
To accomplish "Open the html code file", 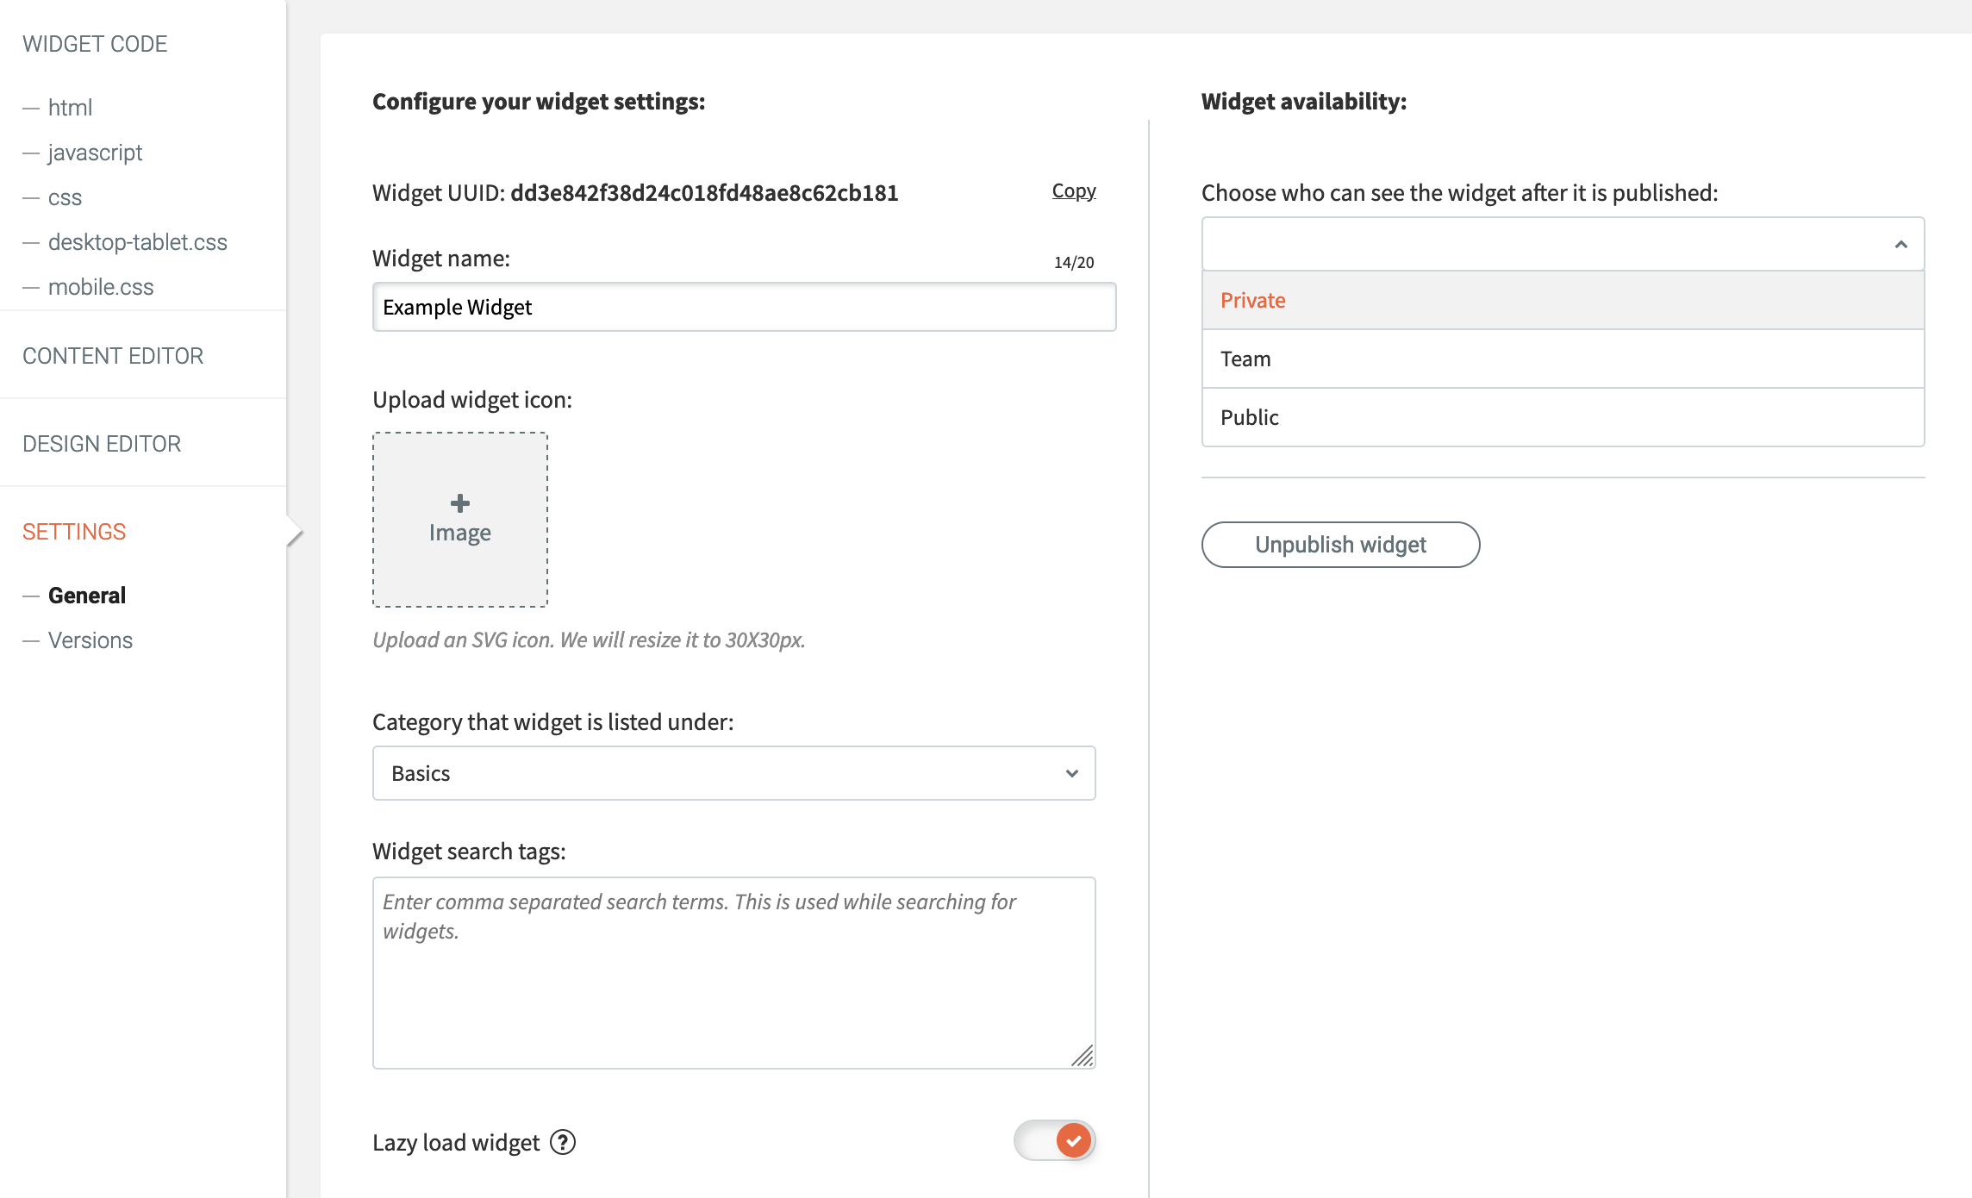I will point(70,108).
